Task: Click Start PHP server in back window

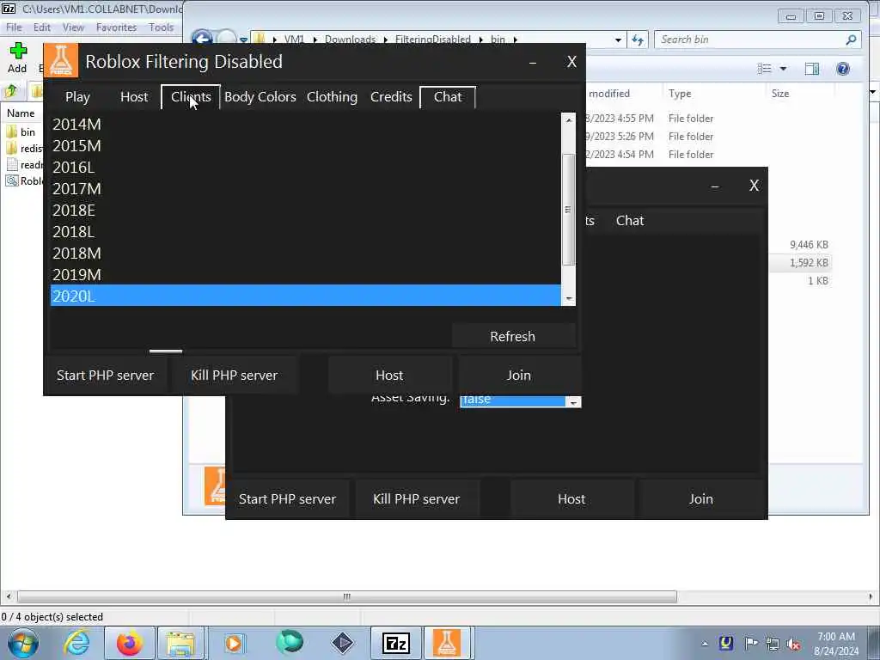Action: pyautogui.click(x=287, y=499)
